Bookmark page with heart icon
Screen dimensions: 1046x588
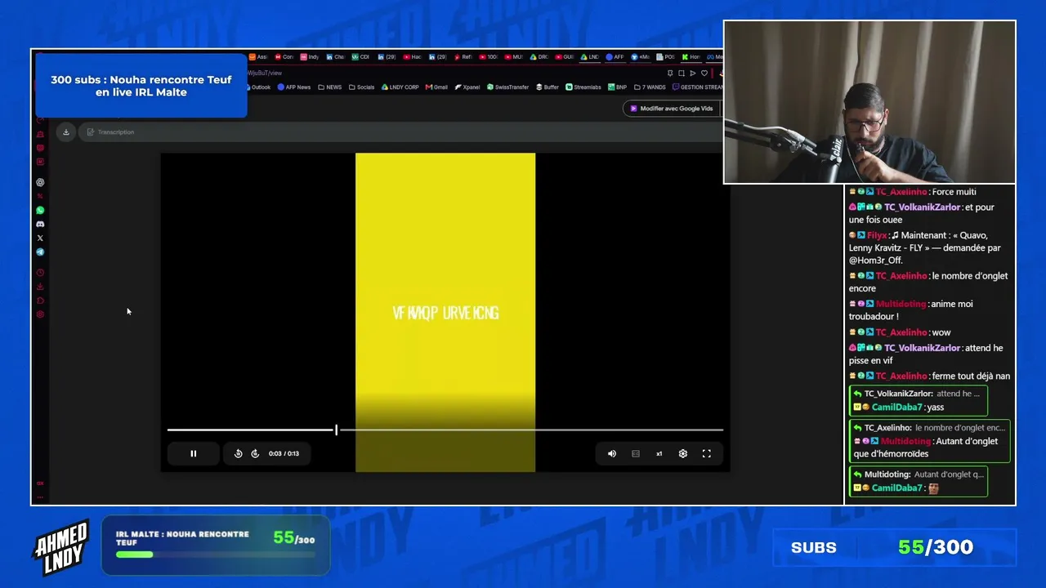point(704,73)
